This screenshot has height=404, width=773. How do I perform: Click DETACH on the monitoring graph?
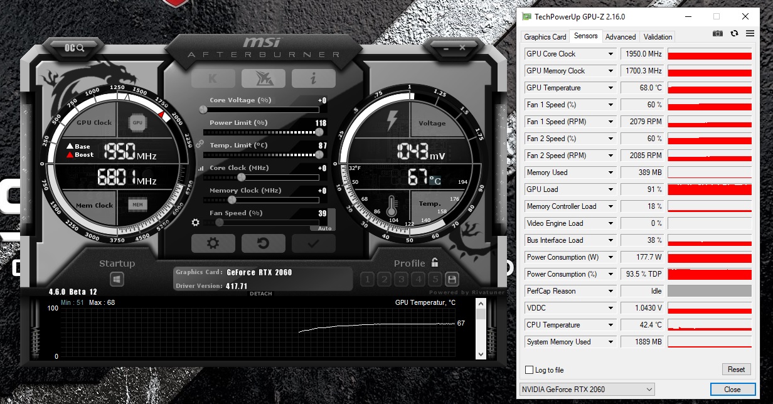[261, 294]
